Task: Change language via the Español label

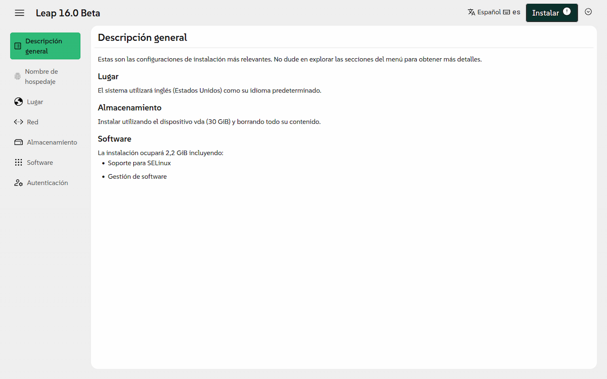Action: (x=489, y=12)
